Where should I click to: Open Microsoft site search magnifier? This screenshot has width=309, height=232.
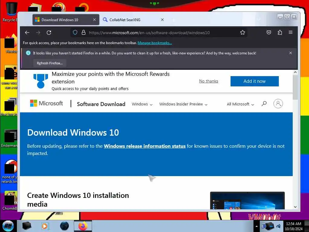264,104
